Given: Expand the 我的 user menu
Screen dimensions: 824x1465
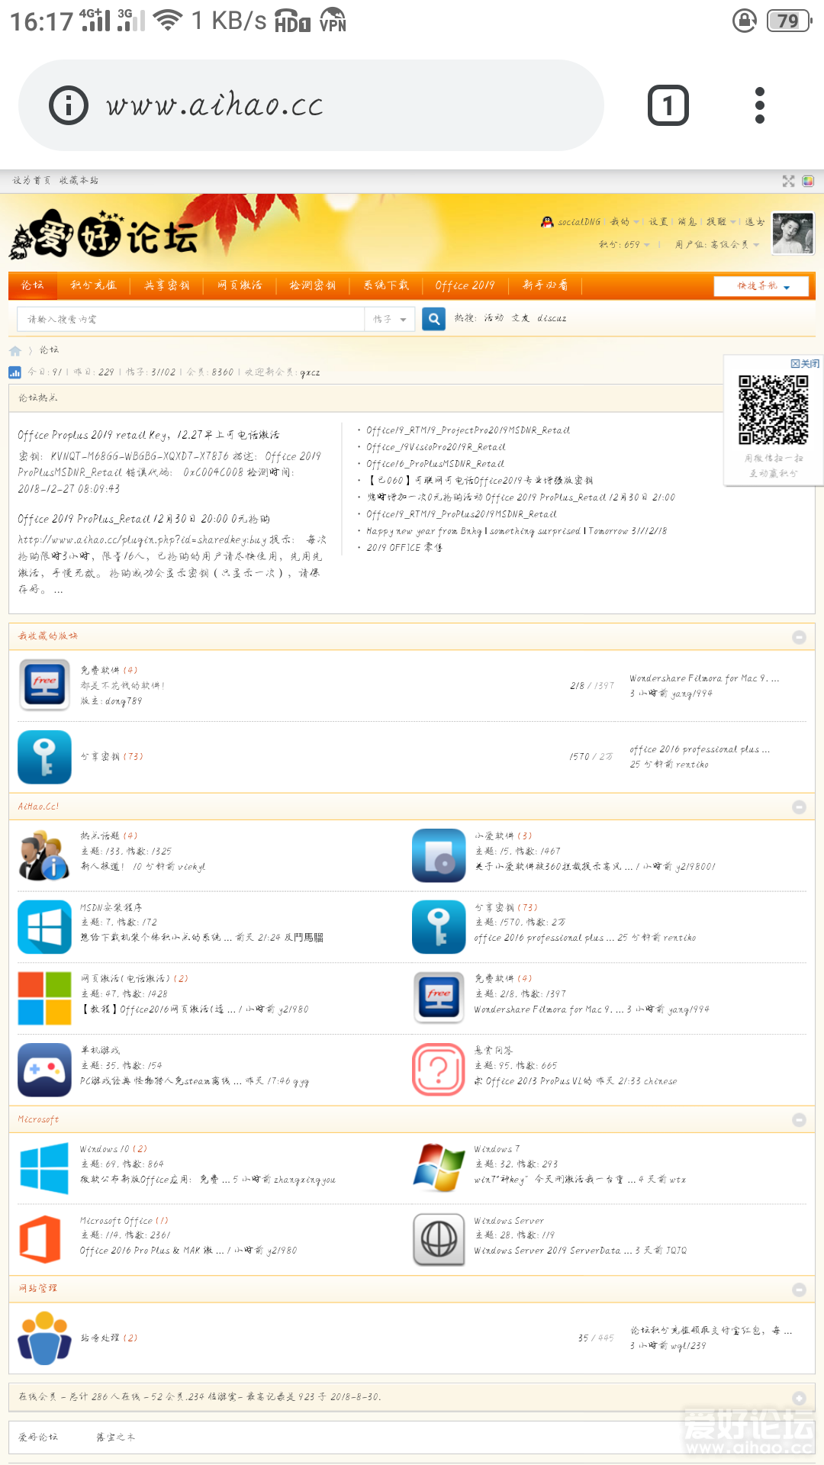Looking at the screenshot, I should pyautogui.click(x=624, y=222).
